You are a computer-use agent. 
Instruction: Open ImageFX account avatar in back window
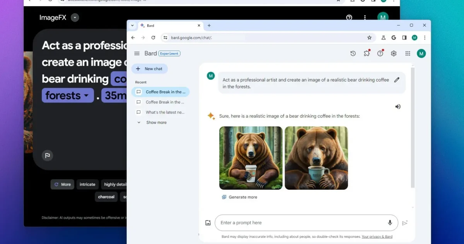pos(383,17)
